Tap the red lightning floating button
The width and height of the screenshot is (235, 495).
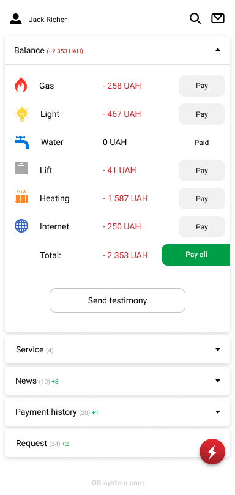[212, 452]
